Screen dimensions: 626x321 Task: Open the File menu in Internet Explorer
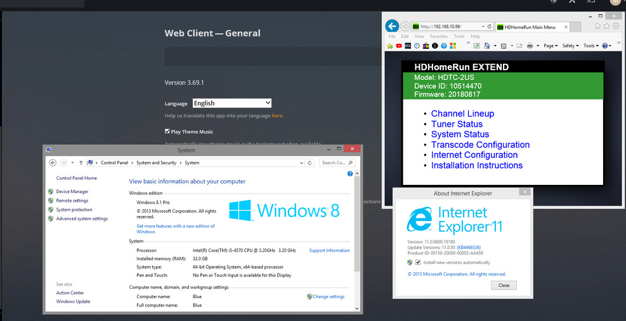click(392, 36)
